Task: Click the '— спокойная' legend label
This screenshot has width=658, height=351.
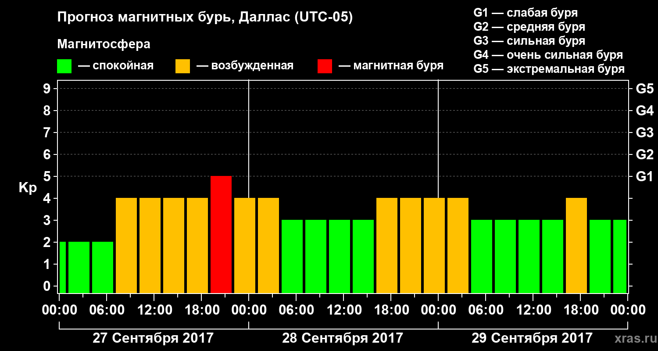Action: 116,66
